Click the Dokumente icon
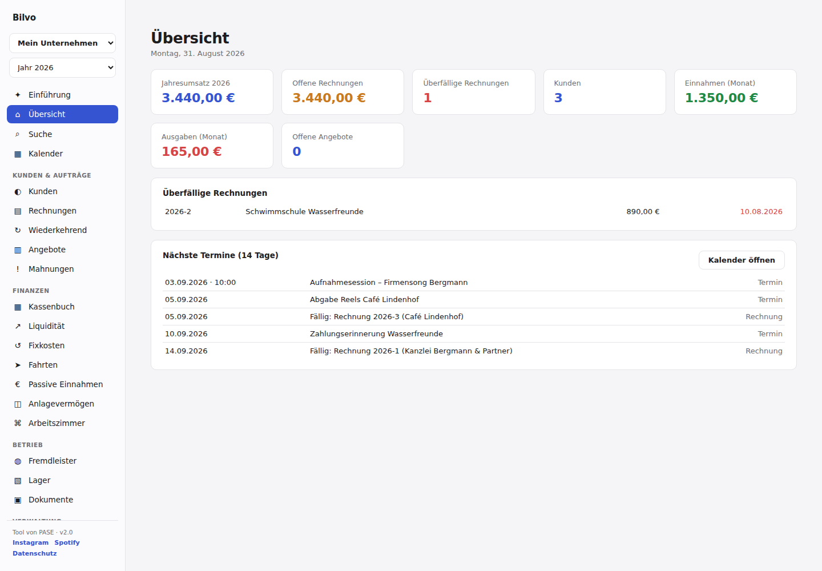822x571 pixels. tap(18, 500)
